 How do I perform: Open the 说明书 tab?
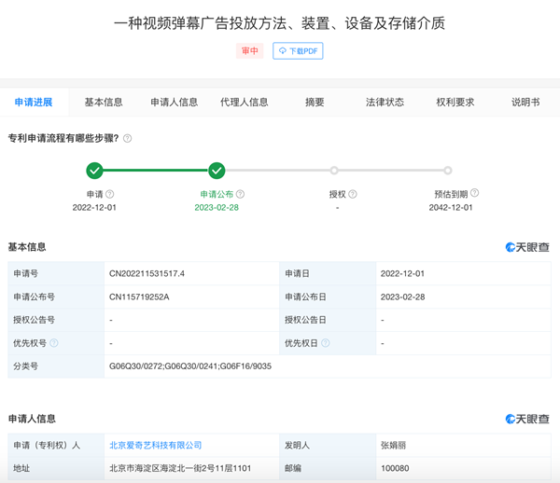[525, 103]
